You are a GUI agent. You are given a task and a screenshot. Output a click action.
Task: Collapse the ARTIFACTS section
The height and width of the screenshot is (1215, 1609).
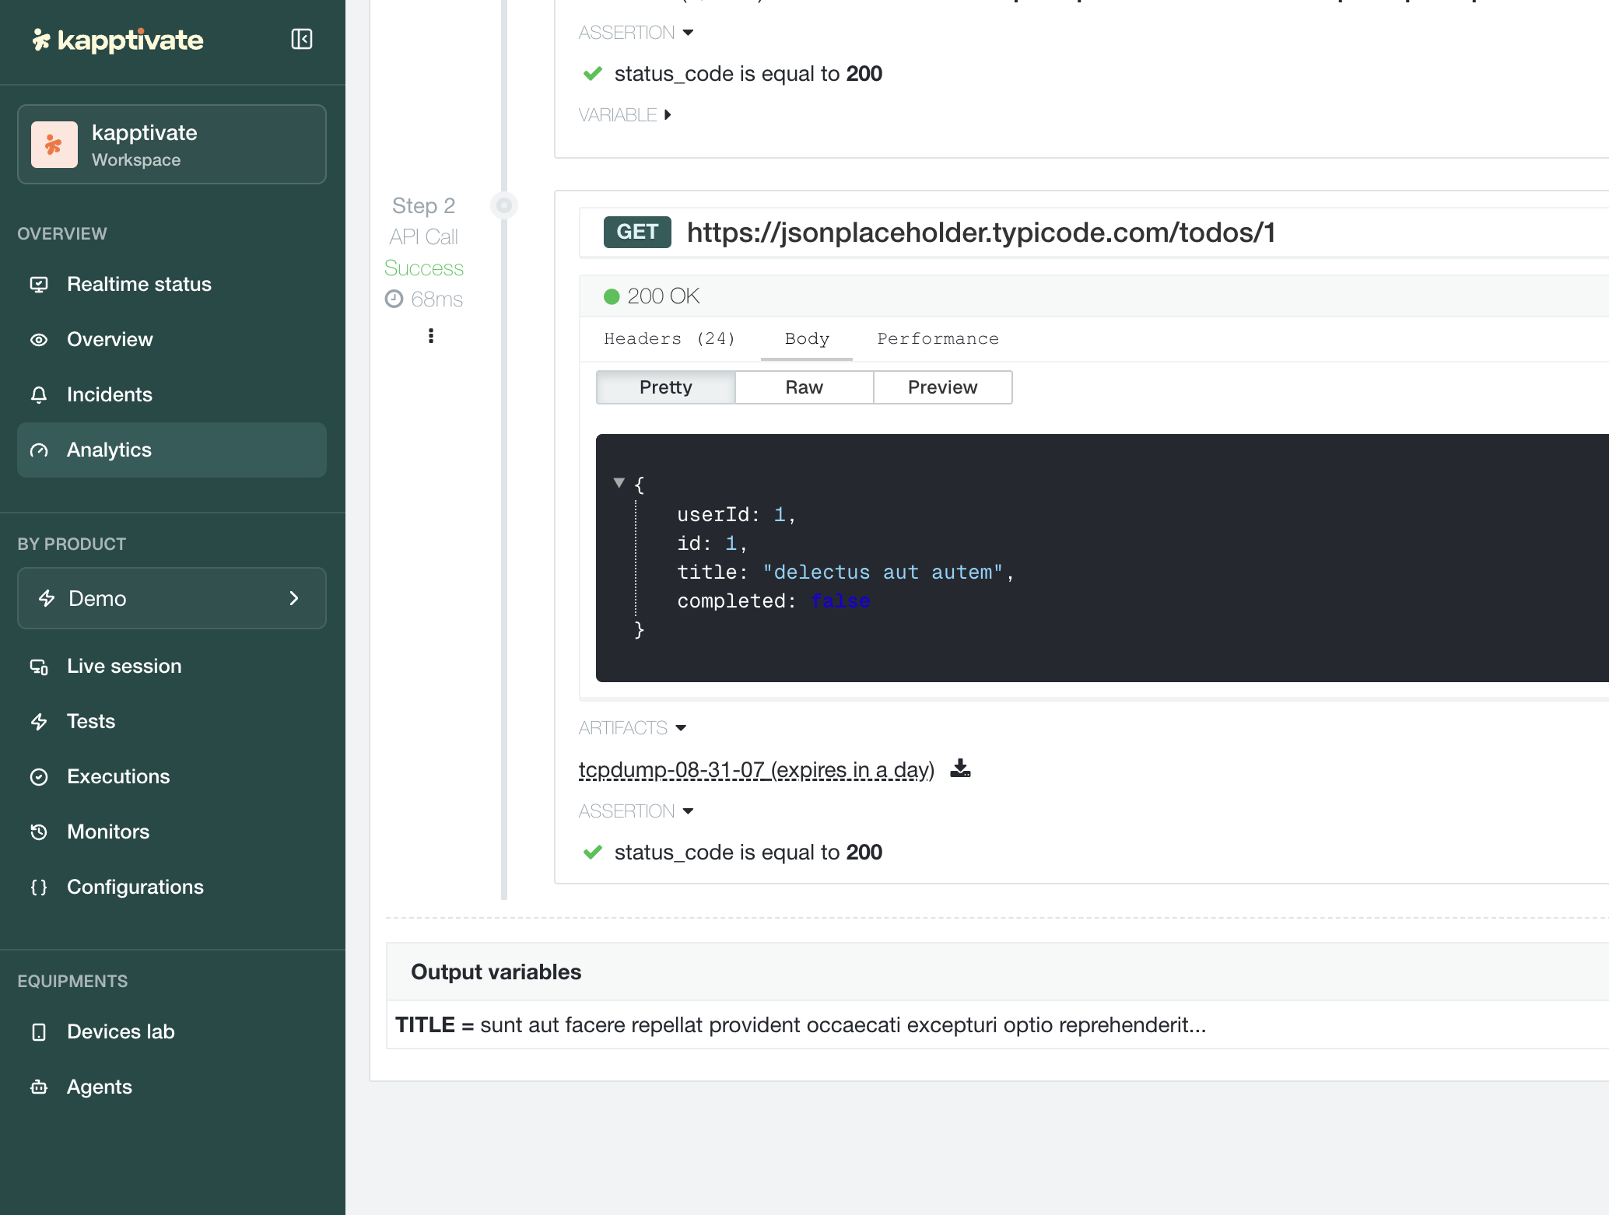pyautogui.click(x=633, y=728)
